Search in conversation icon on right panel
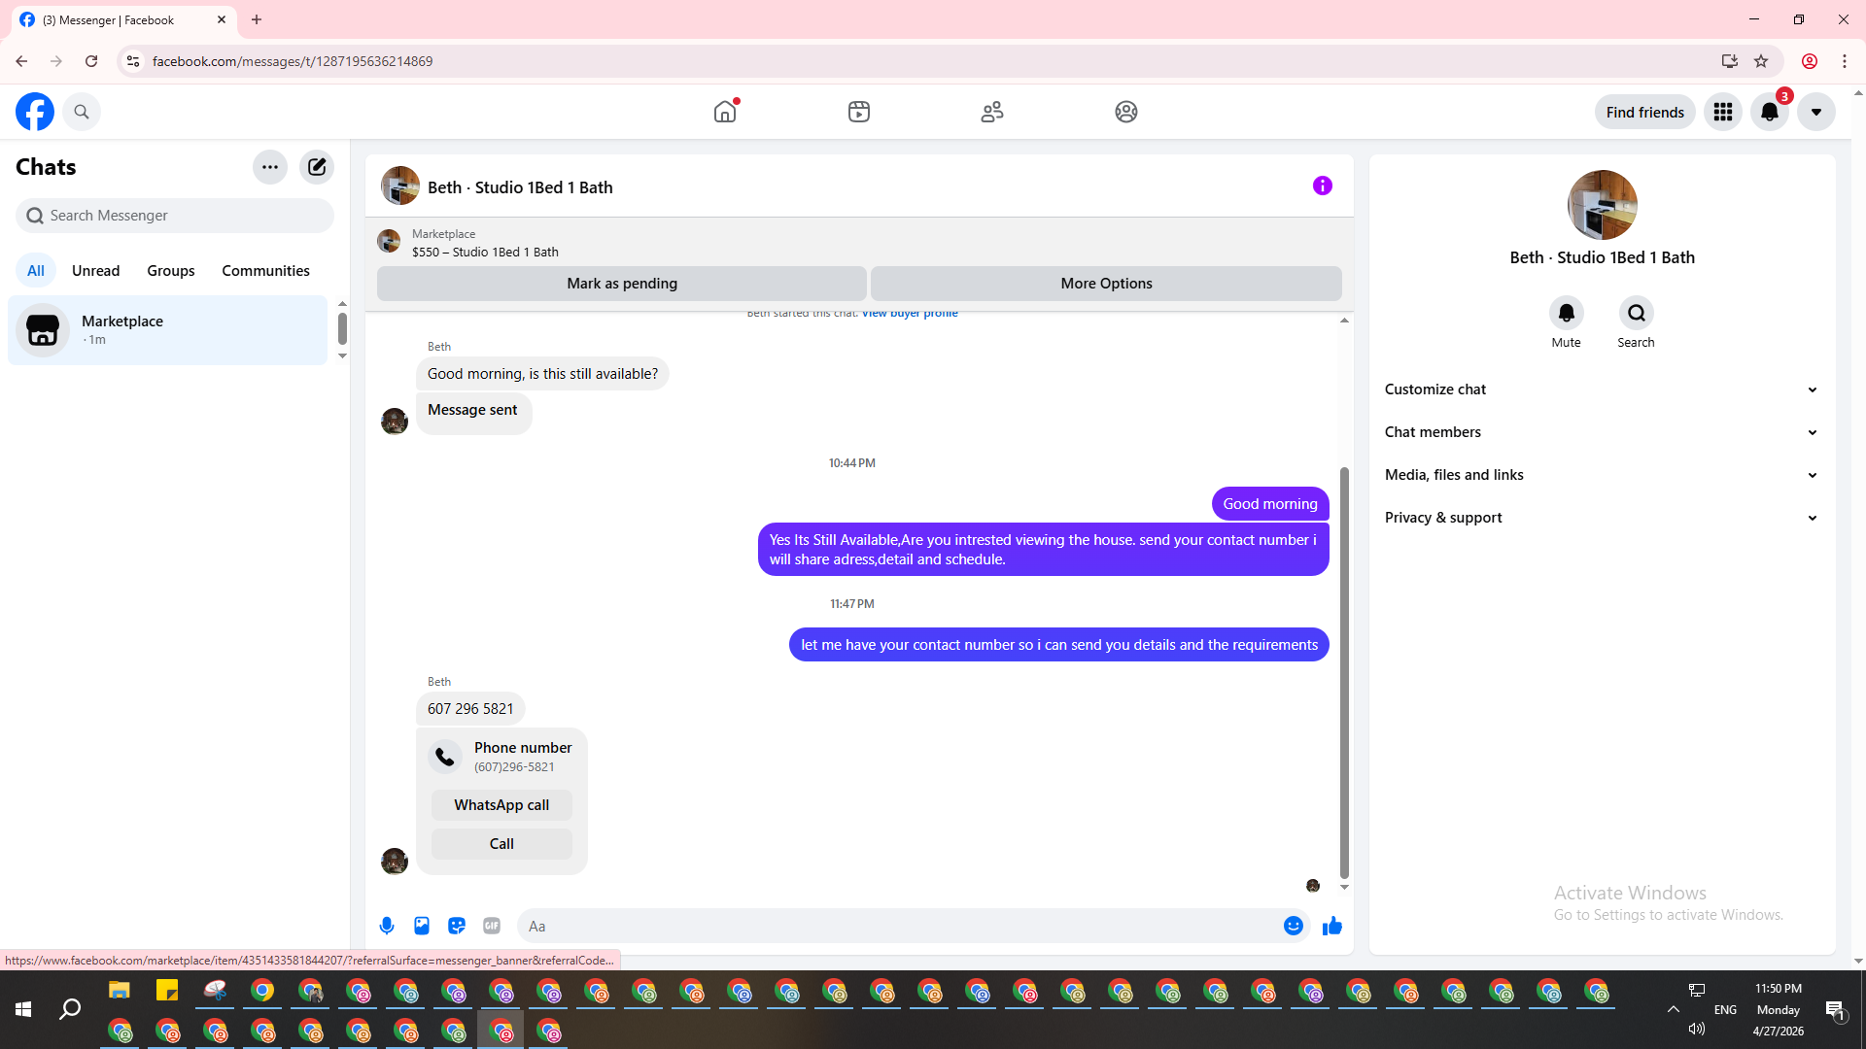1866x1049 pixels. click(x=1637, y=313)
